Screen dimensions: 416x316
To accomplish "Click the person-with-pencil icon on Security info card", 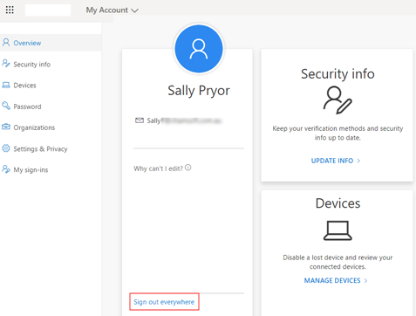I will coord(338,100).
